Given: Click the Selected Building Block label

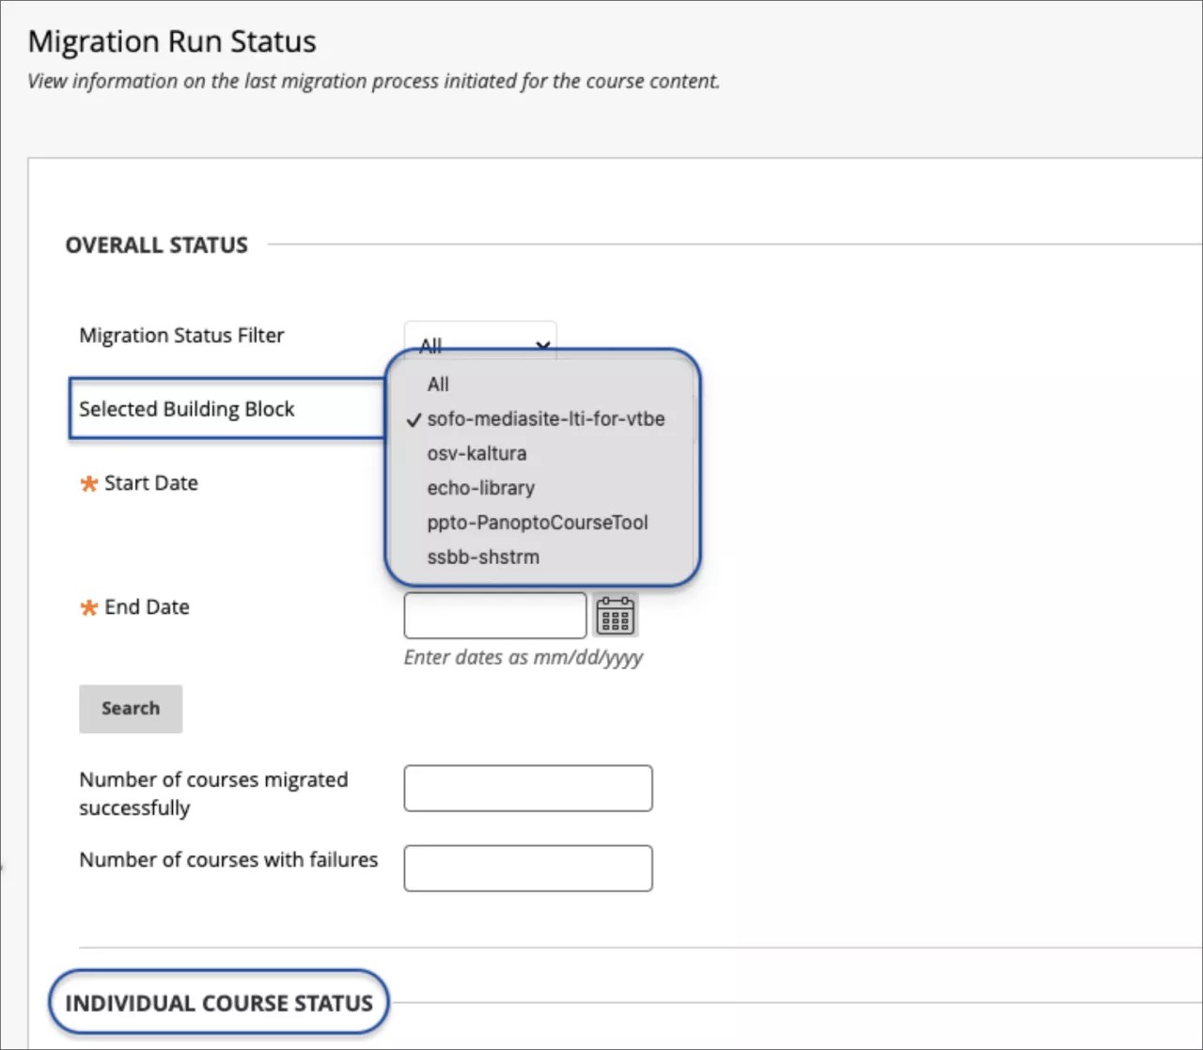Looking at the screenshot, I should 184,409.
